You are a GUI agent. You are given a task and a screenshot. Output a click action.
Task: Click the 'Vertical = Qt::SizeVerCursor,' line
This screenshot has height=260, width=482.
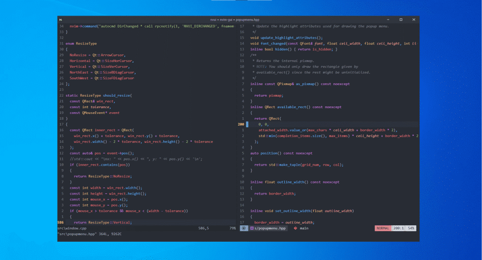tap(100, 66)
